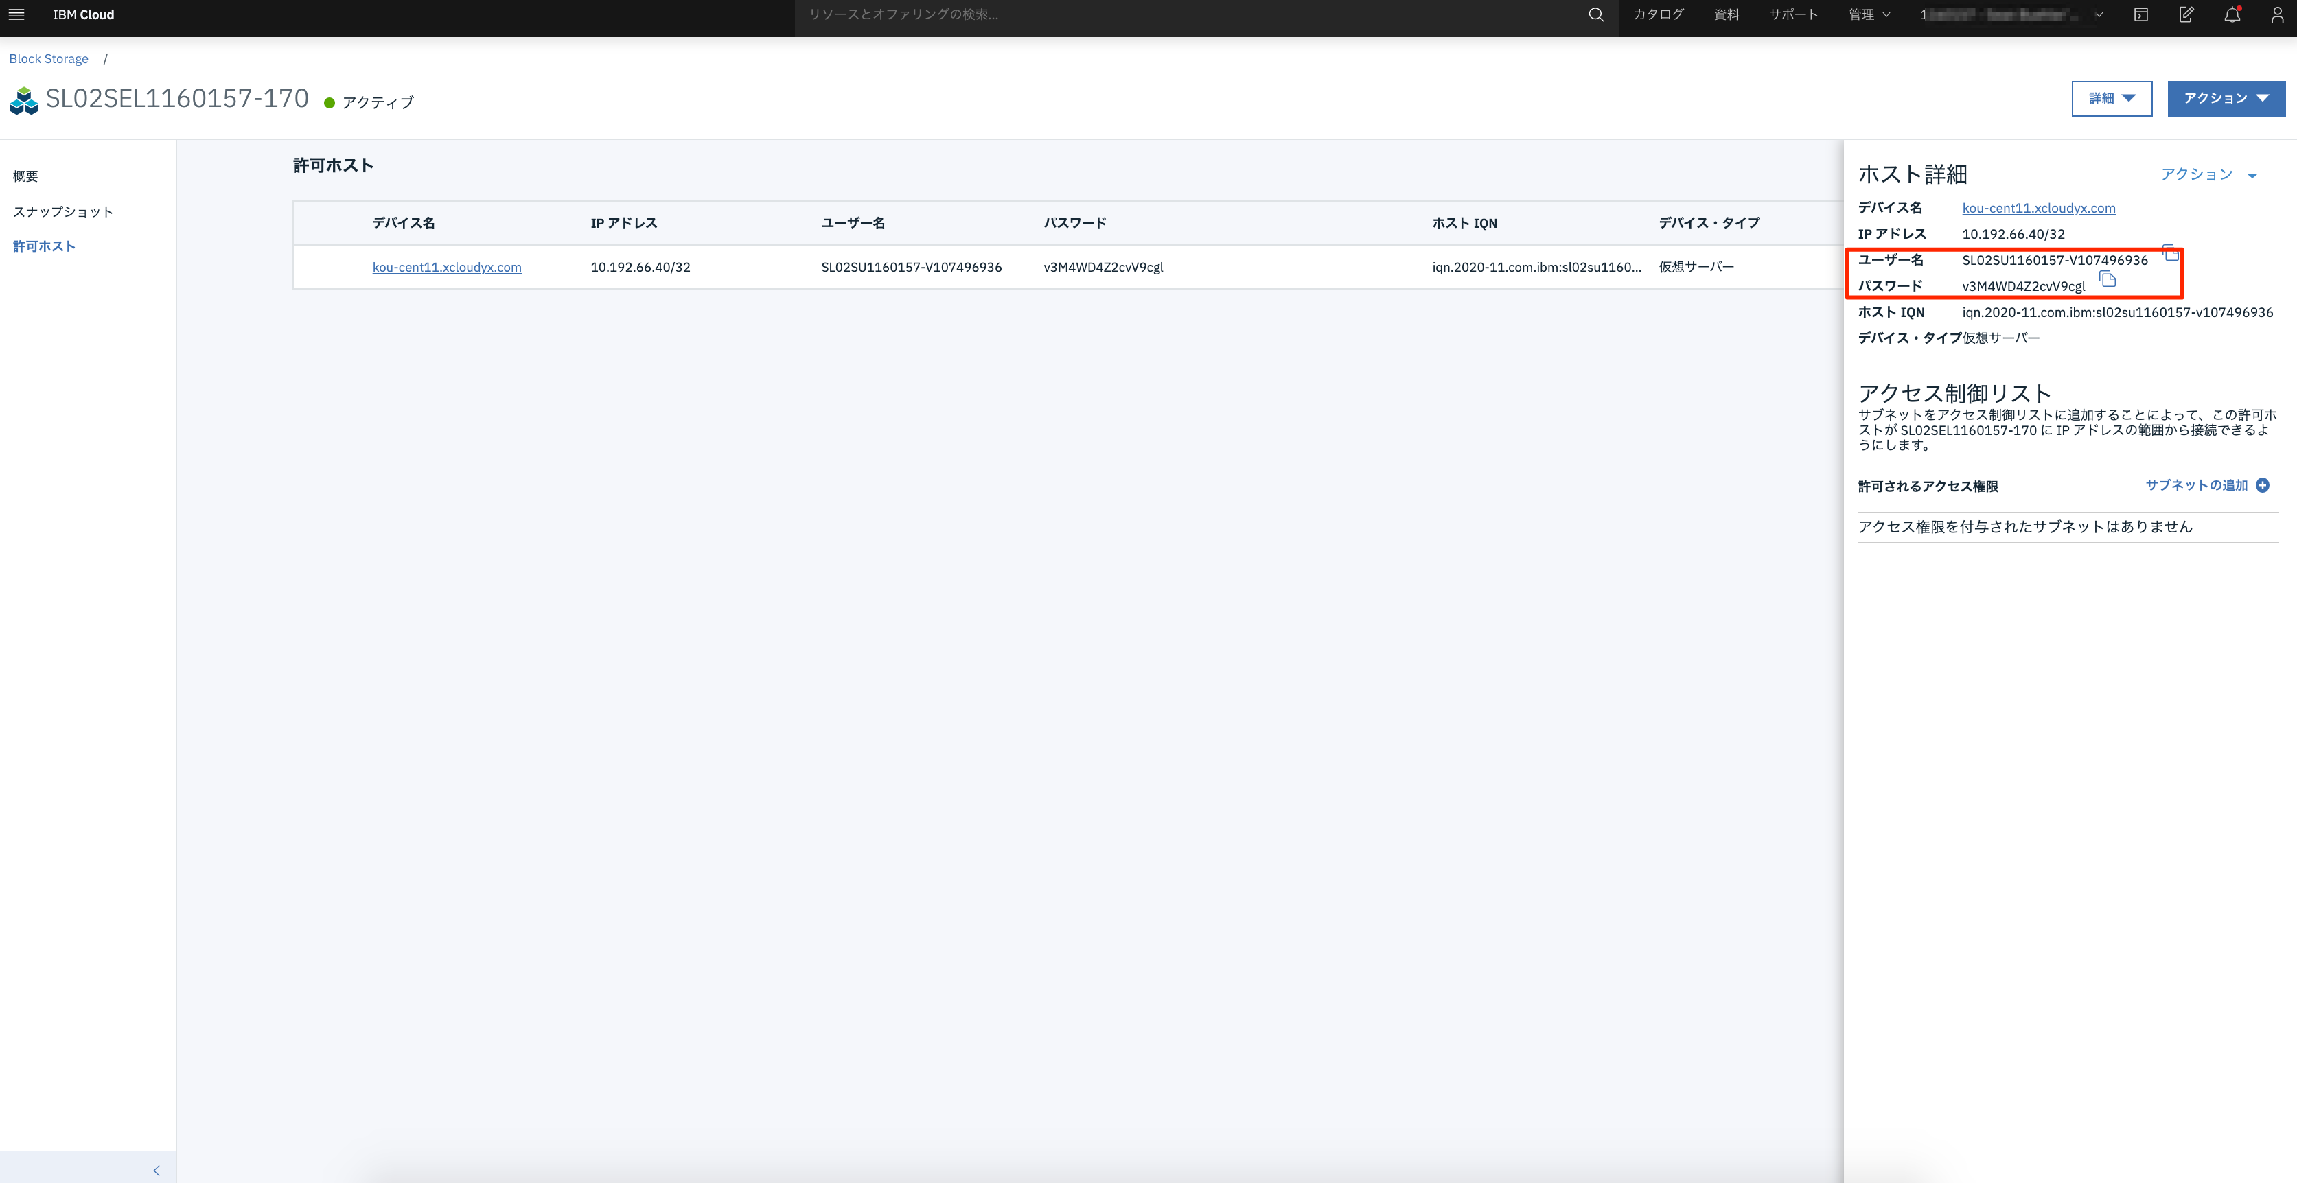Image resolution: width=2297 pixels, height=1183 pixels.
Task: Select IP address value in host details
Action: tap(2013, 233)
